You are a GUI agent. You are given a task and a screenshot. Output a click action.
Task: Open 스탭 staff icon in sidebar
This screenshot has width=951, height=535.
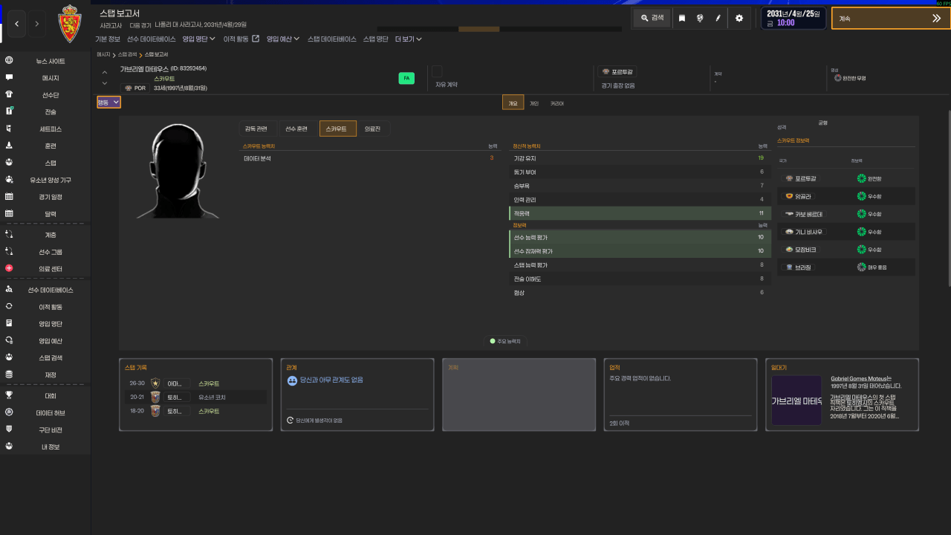9,162
